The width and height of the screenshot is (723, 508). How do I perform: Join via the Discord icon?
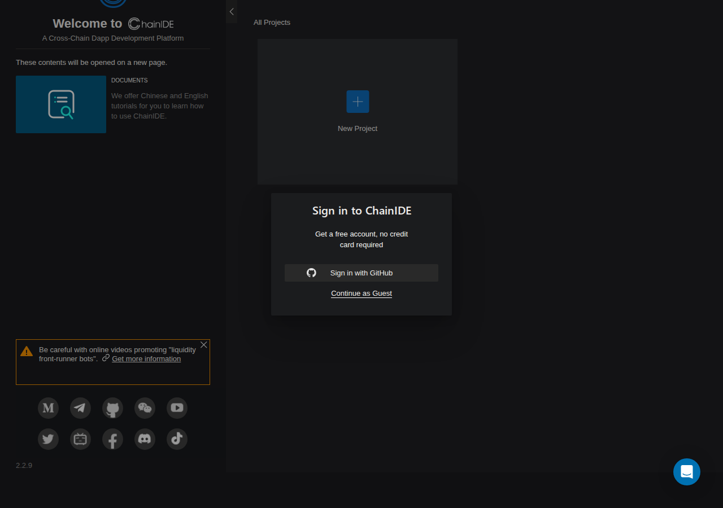[x=145, y=439]
